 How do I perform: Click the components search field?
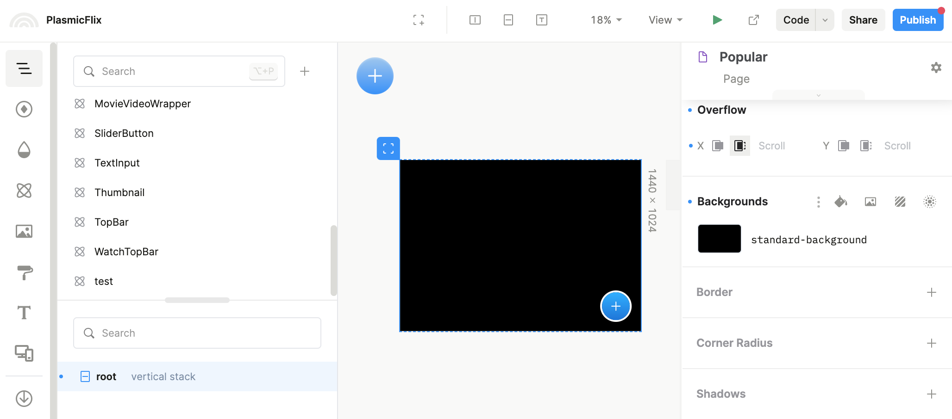click(179, 71)
